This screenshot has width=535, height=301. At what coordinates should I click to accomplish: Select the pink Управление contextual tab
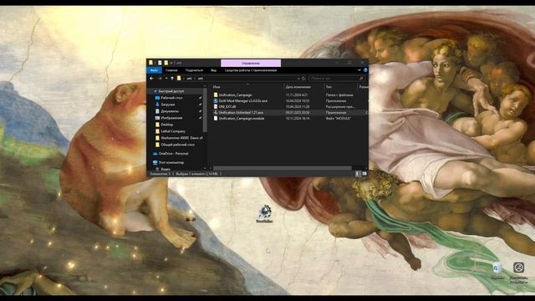pyautogui.click(x=251, y=64)
